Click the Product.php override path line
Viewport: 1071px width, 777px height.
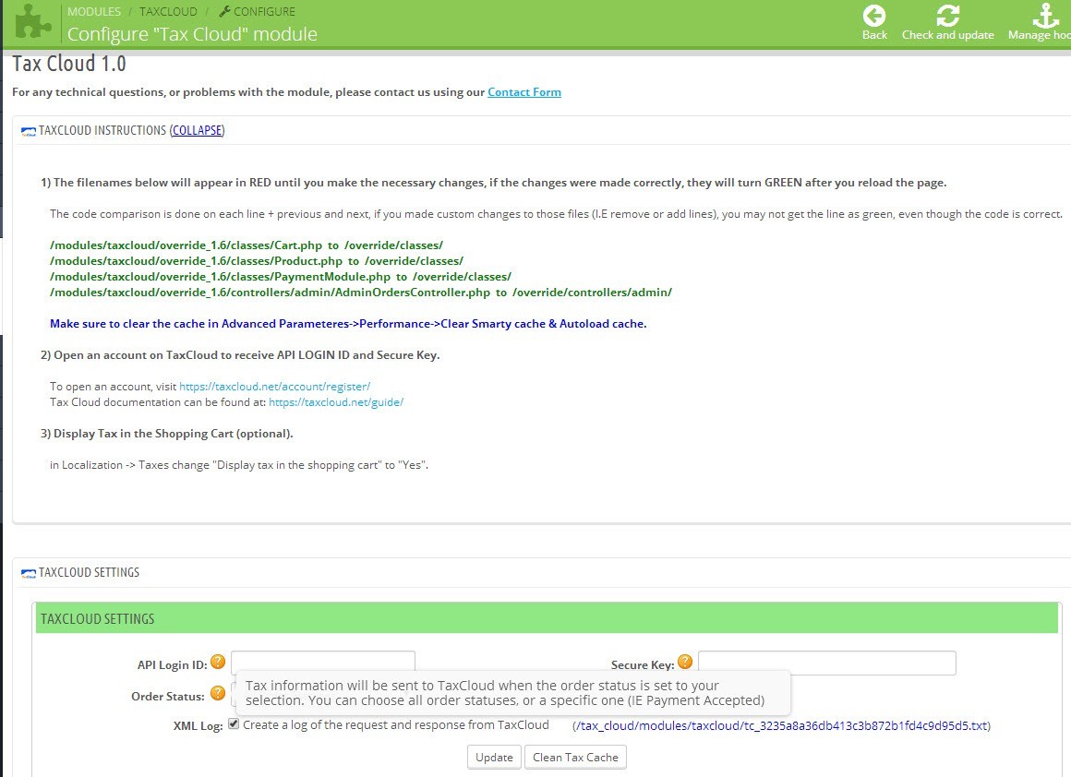[256, 261]
